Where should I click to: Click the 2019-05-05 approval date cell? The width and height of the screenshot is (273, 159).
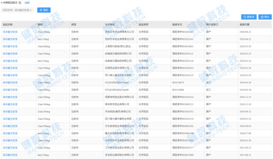245,75
